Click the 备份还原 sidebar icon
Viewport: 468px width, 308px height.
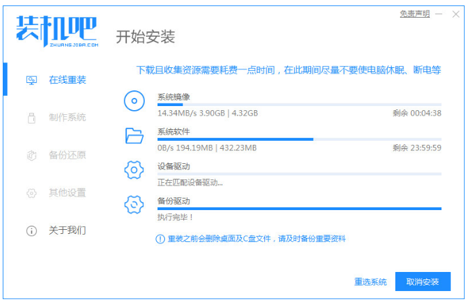coord(31,155)
